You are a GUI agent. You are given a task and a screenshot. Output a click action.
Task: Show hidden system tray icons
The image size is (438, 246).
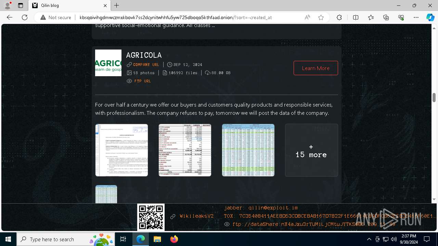pyautogui.click(x=369, y=239)
